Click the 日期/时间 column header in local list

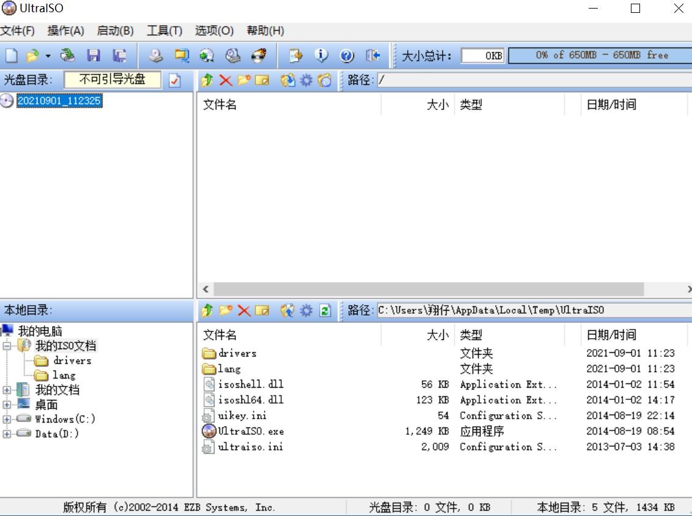611,335
